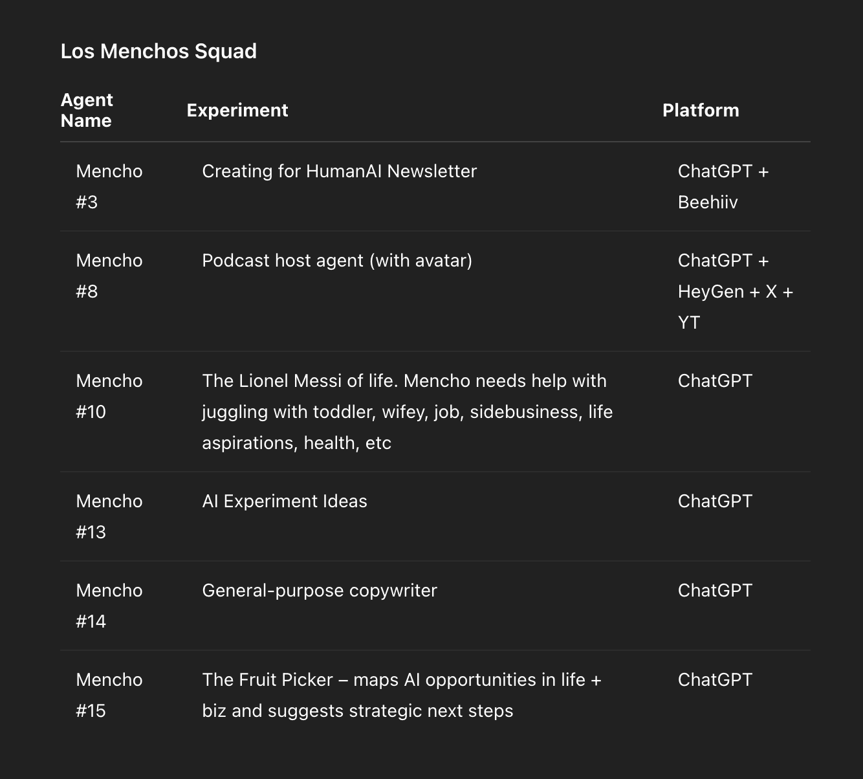Select Podcast host agent experiment cell
863x779 pixels.
pos(337,261)
